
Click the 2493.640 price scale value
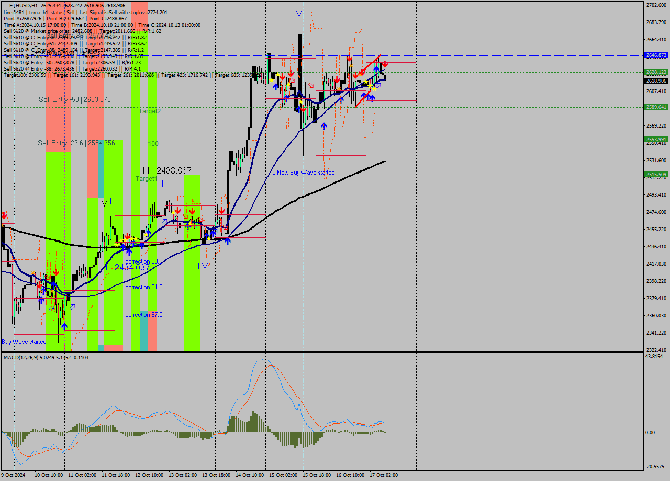(656, 195)
